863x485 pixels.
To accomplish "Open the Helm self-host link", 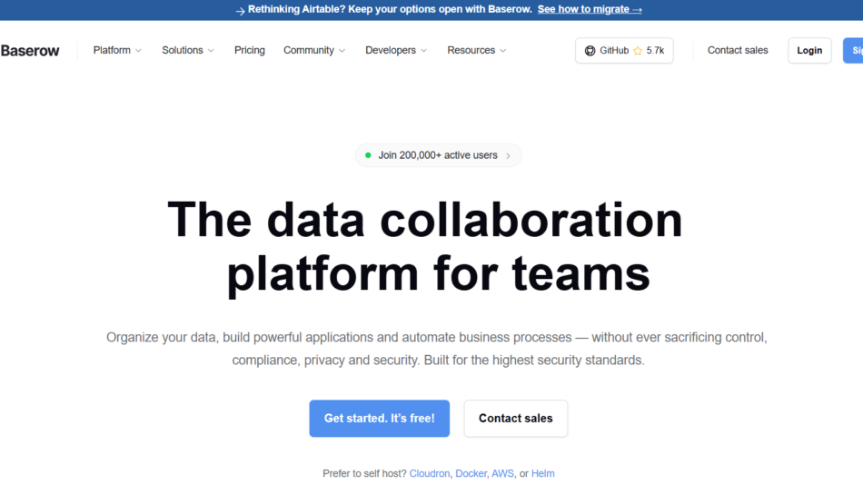I will (x=542, y=473).
